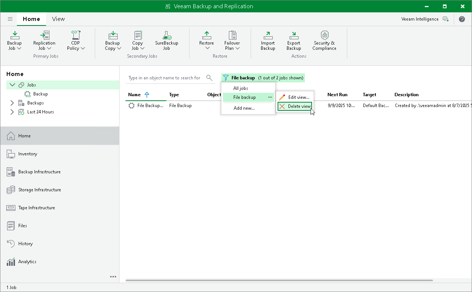This screenshot has height=292, width=472.
Task: Open the File backup view options ellipsis
Action: [270, 97]
